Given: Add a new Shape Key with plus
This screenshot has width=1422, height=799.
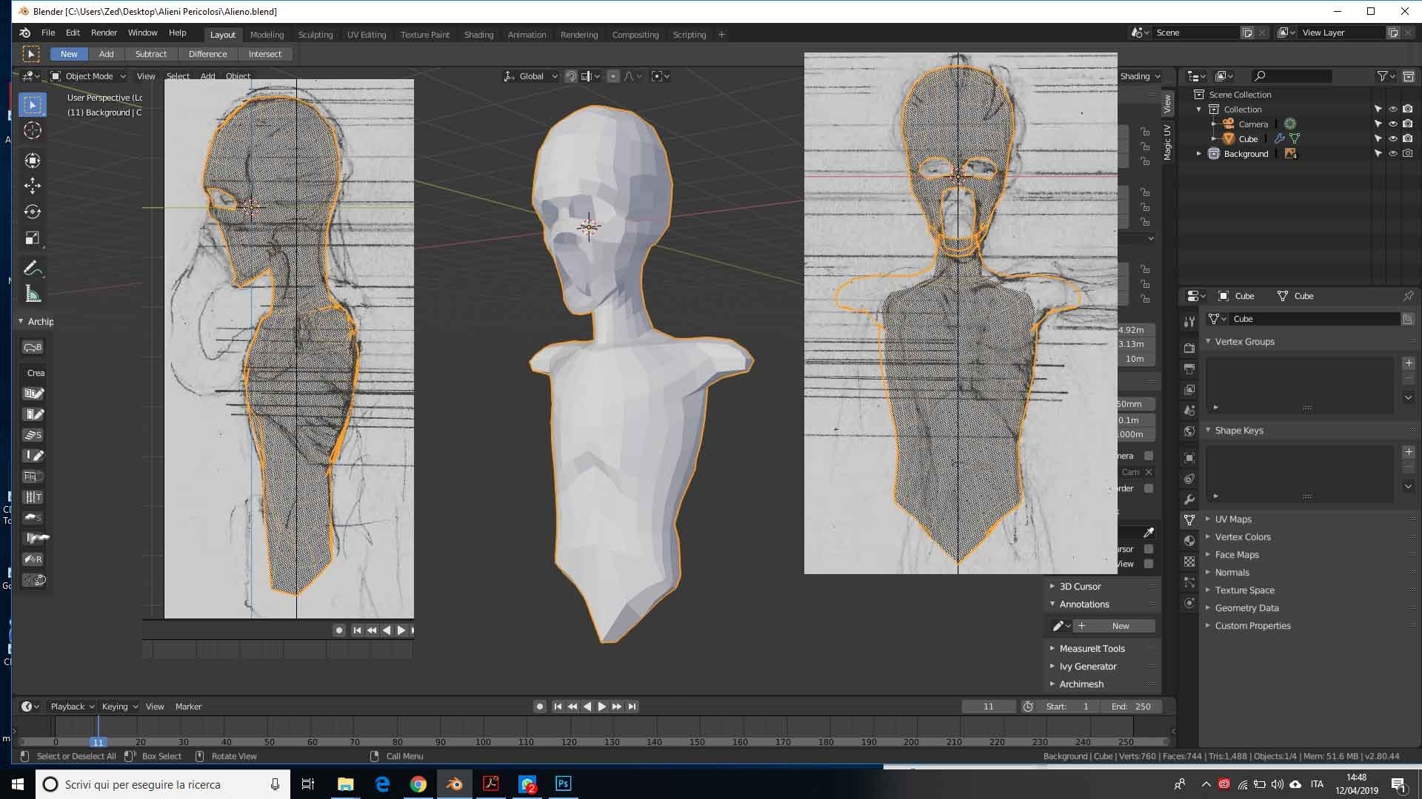Looking at the screenshot, I should 1409,452.
